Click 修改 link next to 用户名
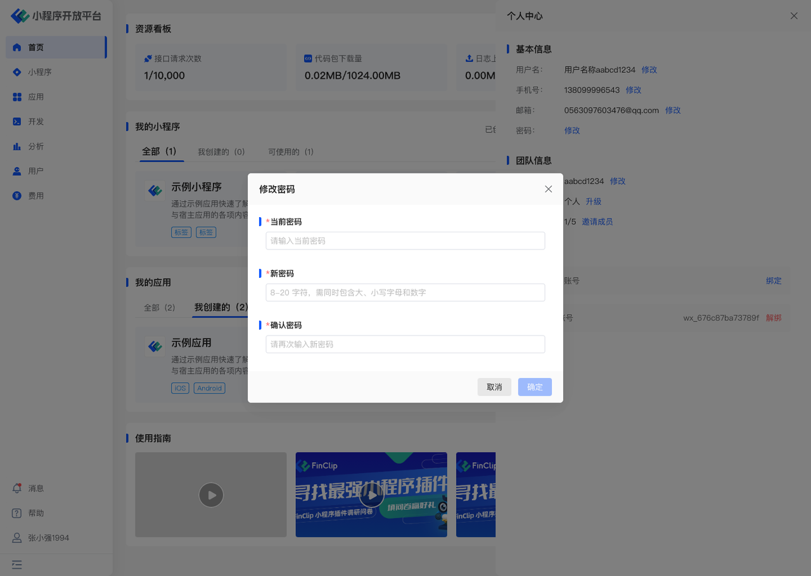811x576 pixels. (x=649, y=70)
